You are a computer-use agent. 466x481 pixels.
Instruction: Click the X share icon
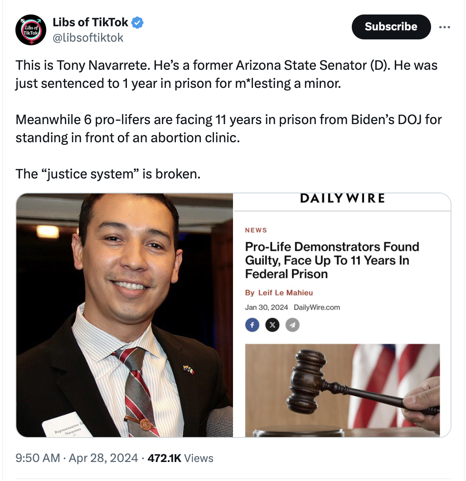tap(272, 325)
